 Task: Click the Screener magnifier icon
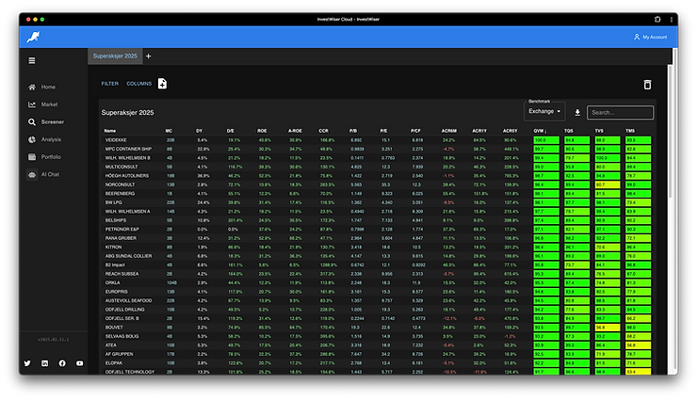32,121
